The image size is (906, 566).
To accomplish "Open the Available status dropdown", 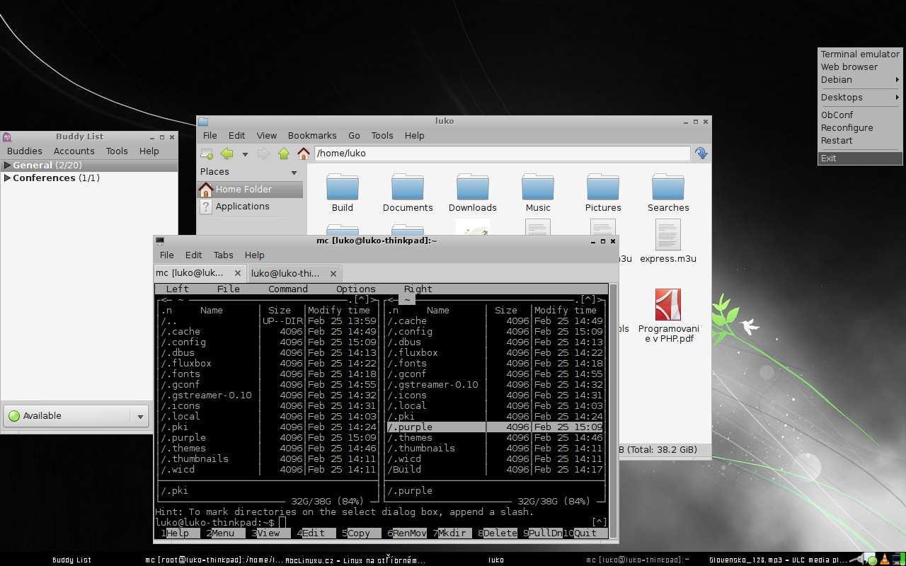I will [140, 417].
